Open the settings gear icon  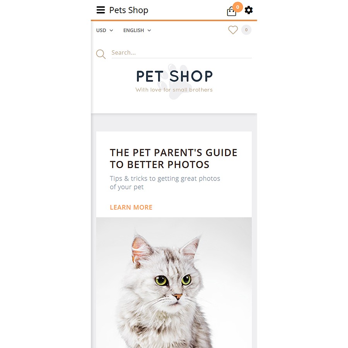[249, 10]
